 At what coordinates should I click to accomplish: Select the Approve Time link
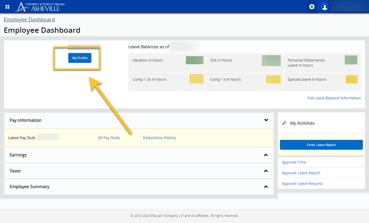coord(294,162)
